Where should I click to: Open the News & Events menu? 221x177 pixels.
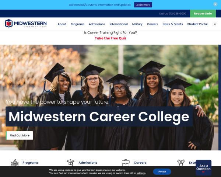[172, 24]
